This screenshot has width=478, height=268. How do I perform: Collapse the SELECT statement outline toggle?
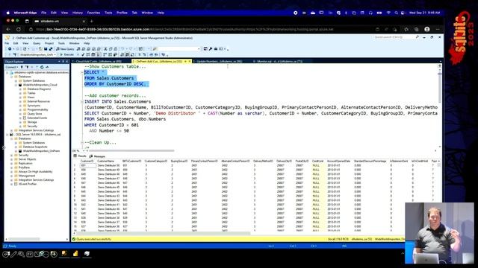click(81, 72)
